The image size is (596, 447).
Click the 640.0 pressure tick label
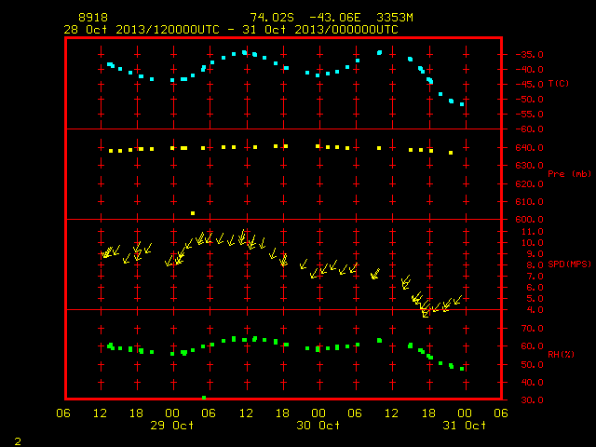[x=530, y=147]
